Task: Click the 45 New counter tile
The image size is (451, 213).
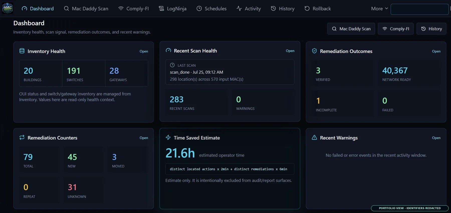Action: click(84, 160)
